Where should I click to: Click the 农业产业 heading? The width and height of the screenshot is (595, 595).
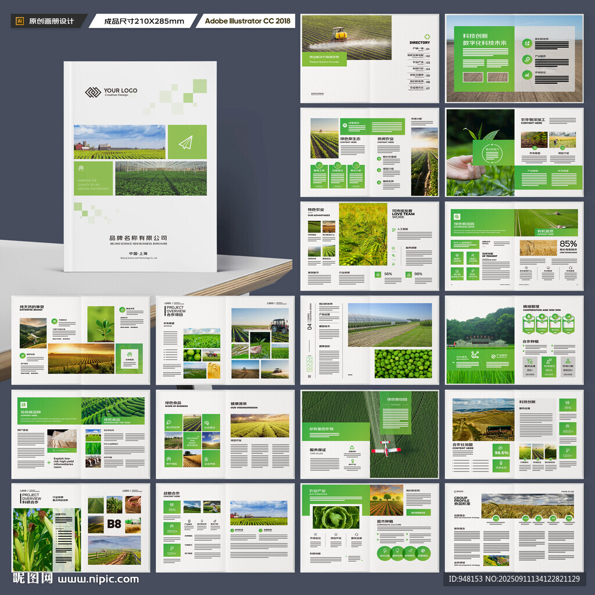coord(318,490)
